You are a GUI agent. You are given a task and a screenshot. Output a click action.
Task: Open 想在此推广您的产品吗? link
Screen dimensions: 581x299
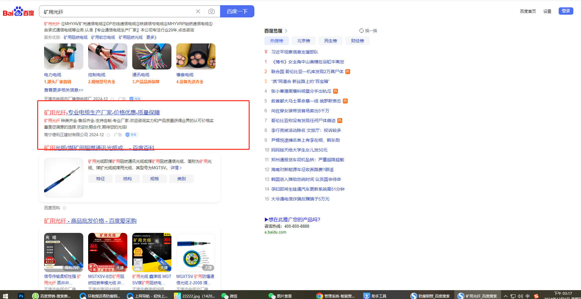pos(292,219)
